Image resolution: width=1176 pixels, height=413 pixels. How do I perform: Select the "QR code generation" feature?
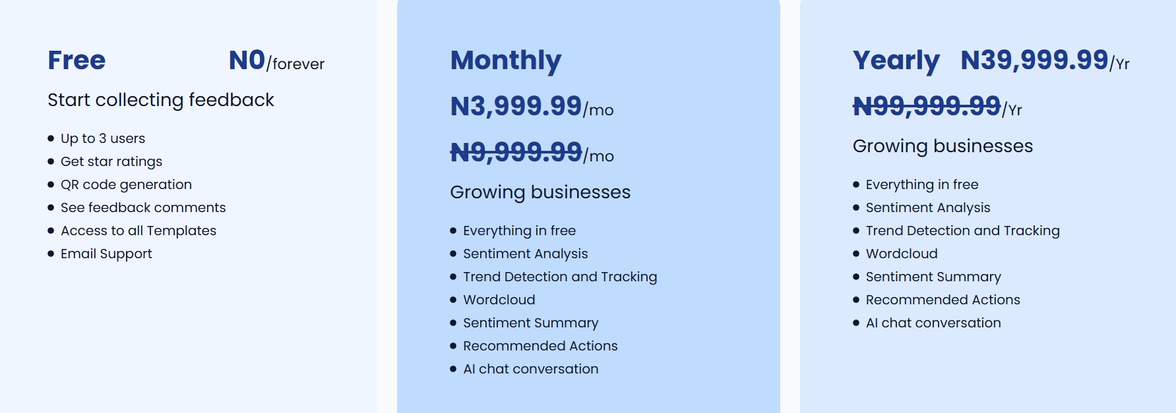click(x=126, y=184)
